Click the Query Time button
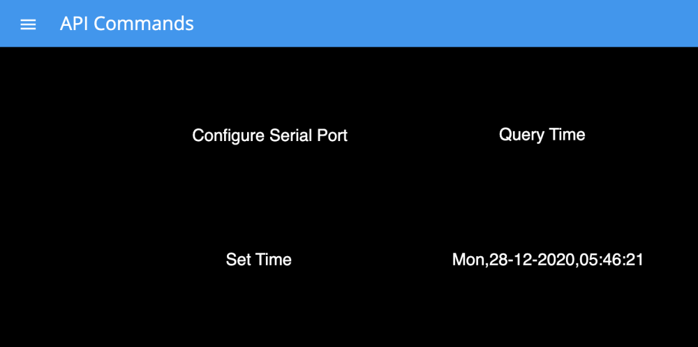Image resolution: width=698 pixels, height=347 pixels. click(542, 134)
